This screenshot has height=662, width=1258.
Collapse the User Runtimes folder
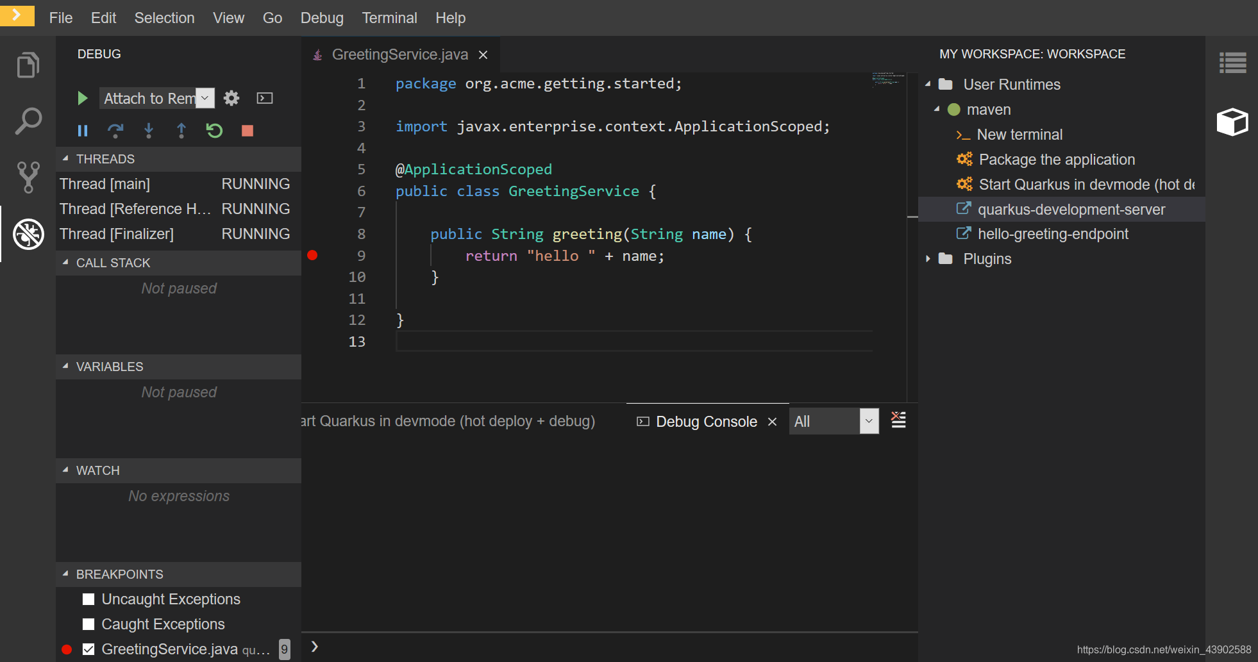coord(928,84)
